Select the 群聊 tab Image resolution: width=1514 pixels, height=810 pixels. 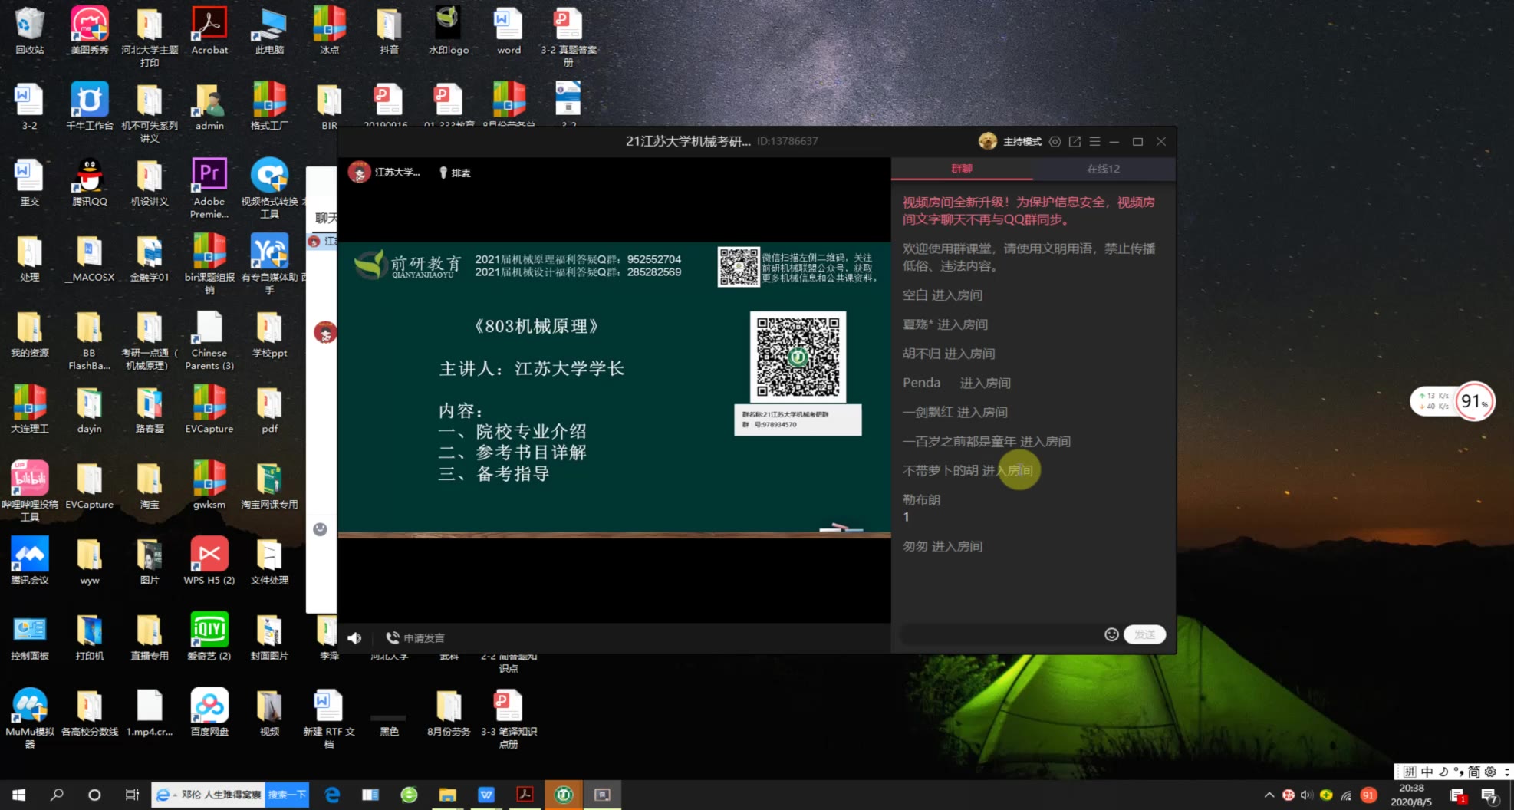(x=962, y=169)
